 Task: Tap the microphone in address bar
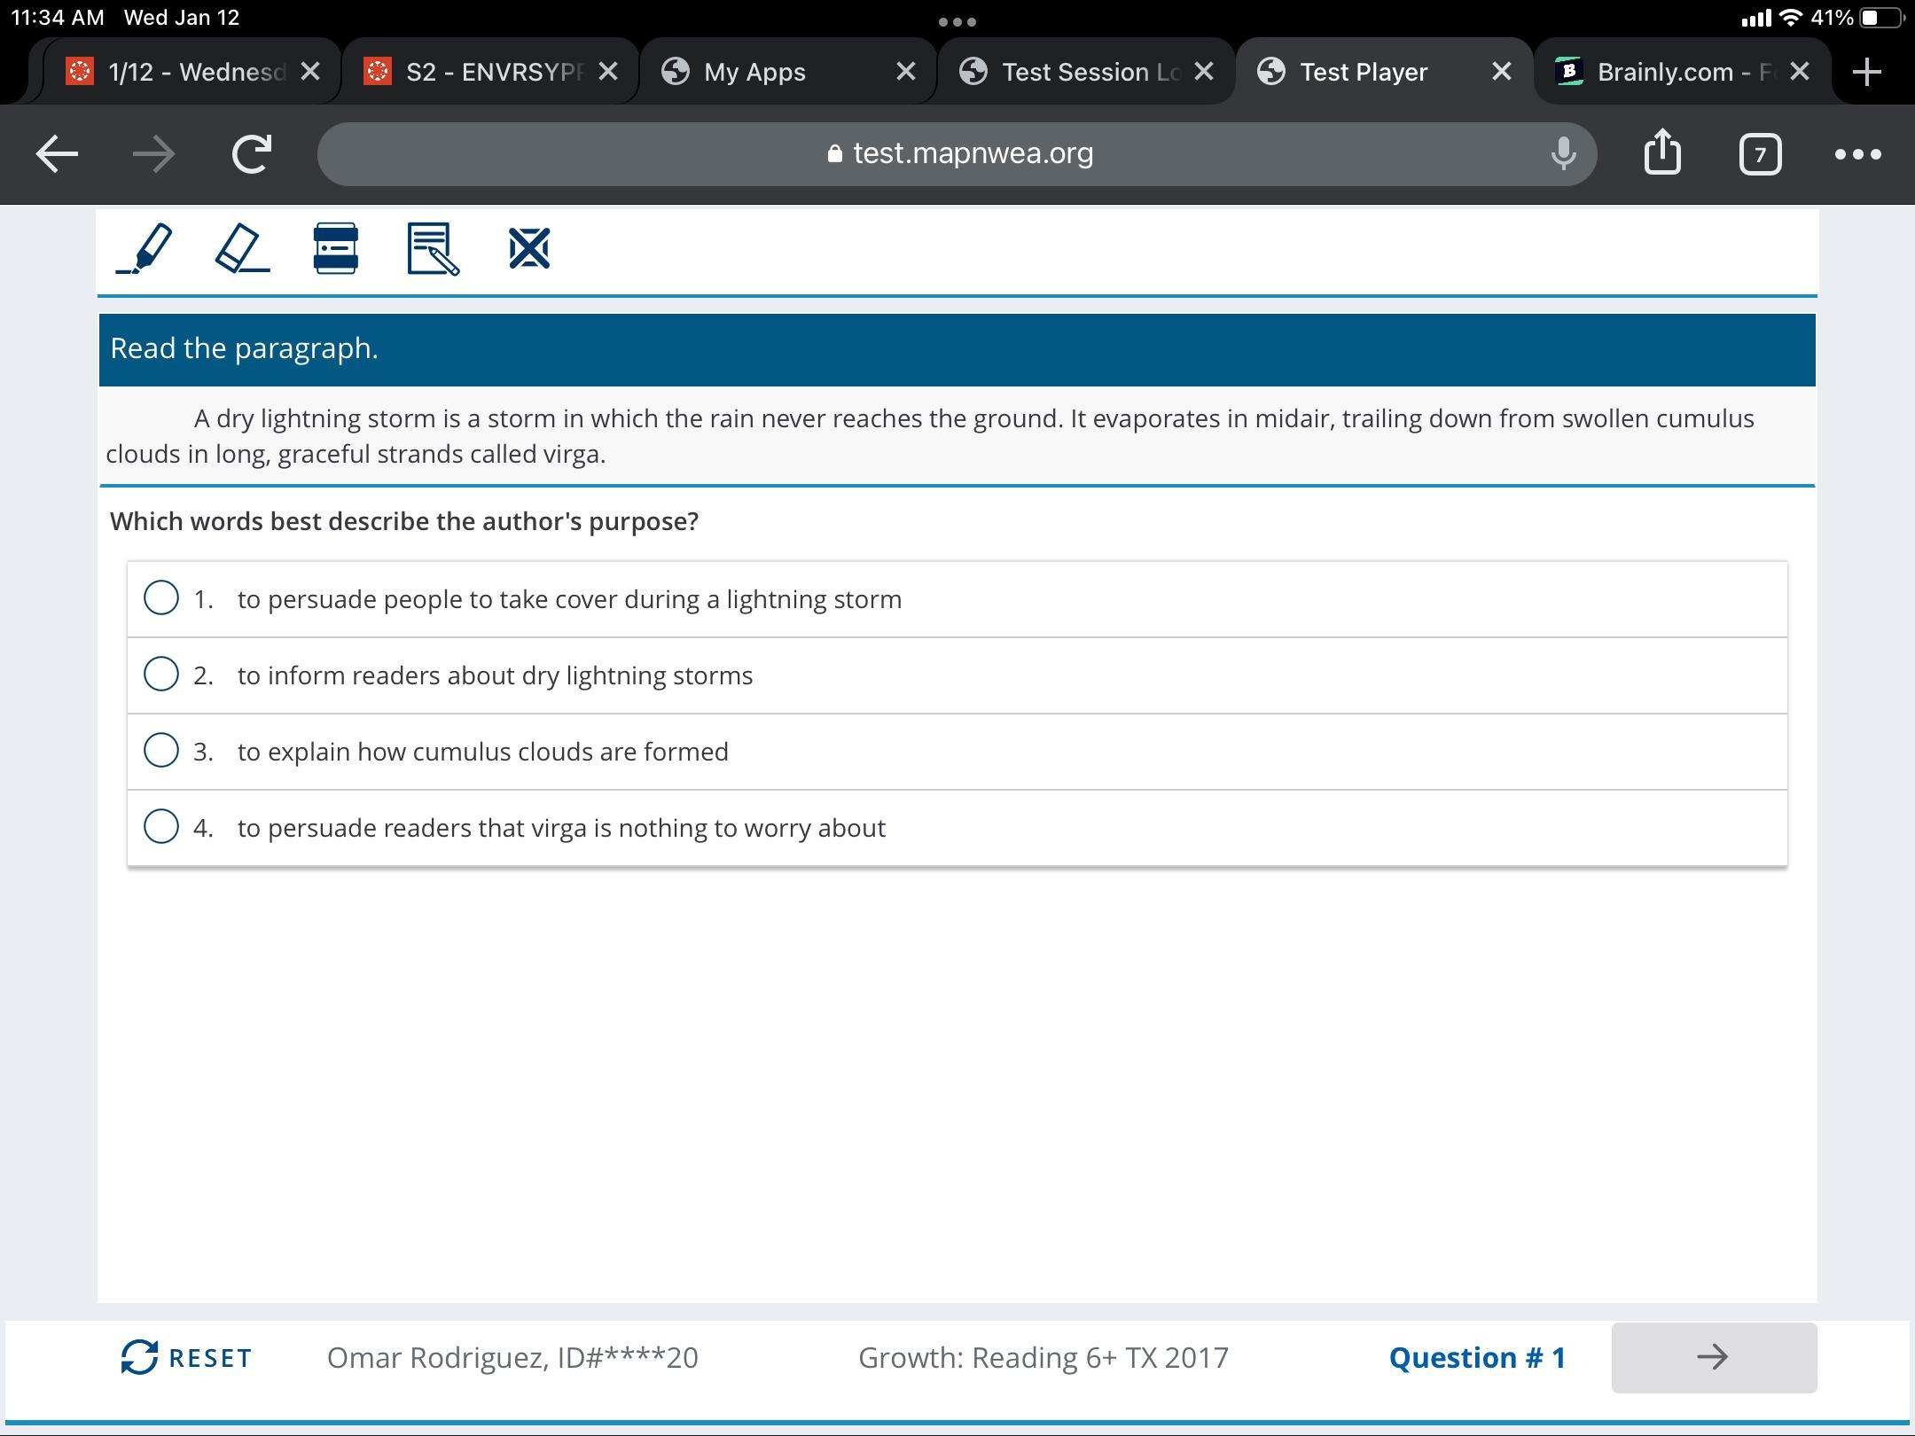click(1563, 153)
